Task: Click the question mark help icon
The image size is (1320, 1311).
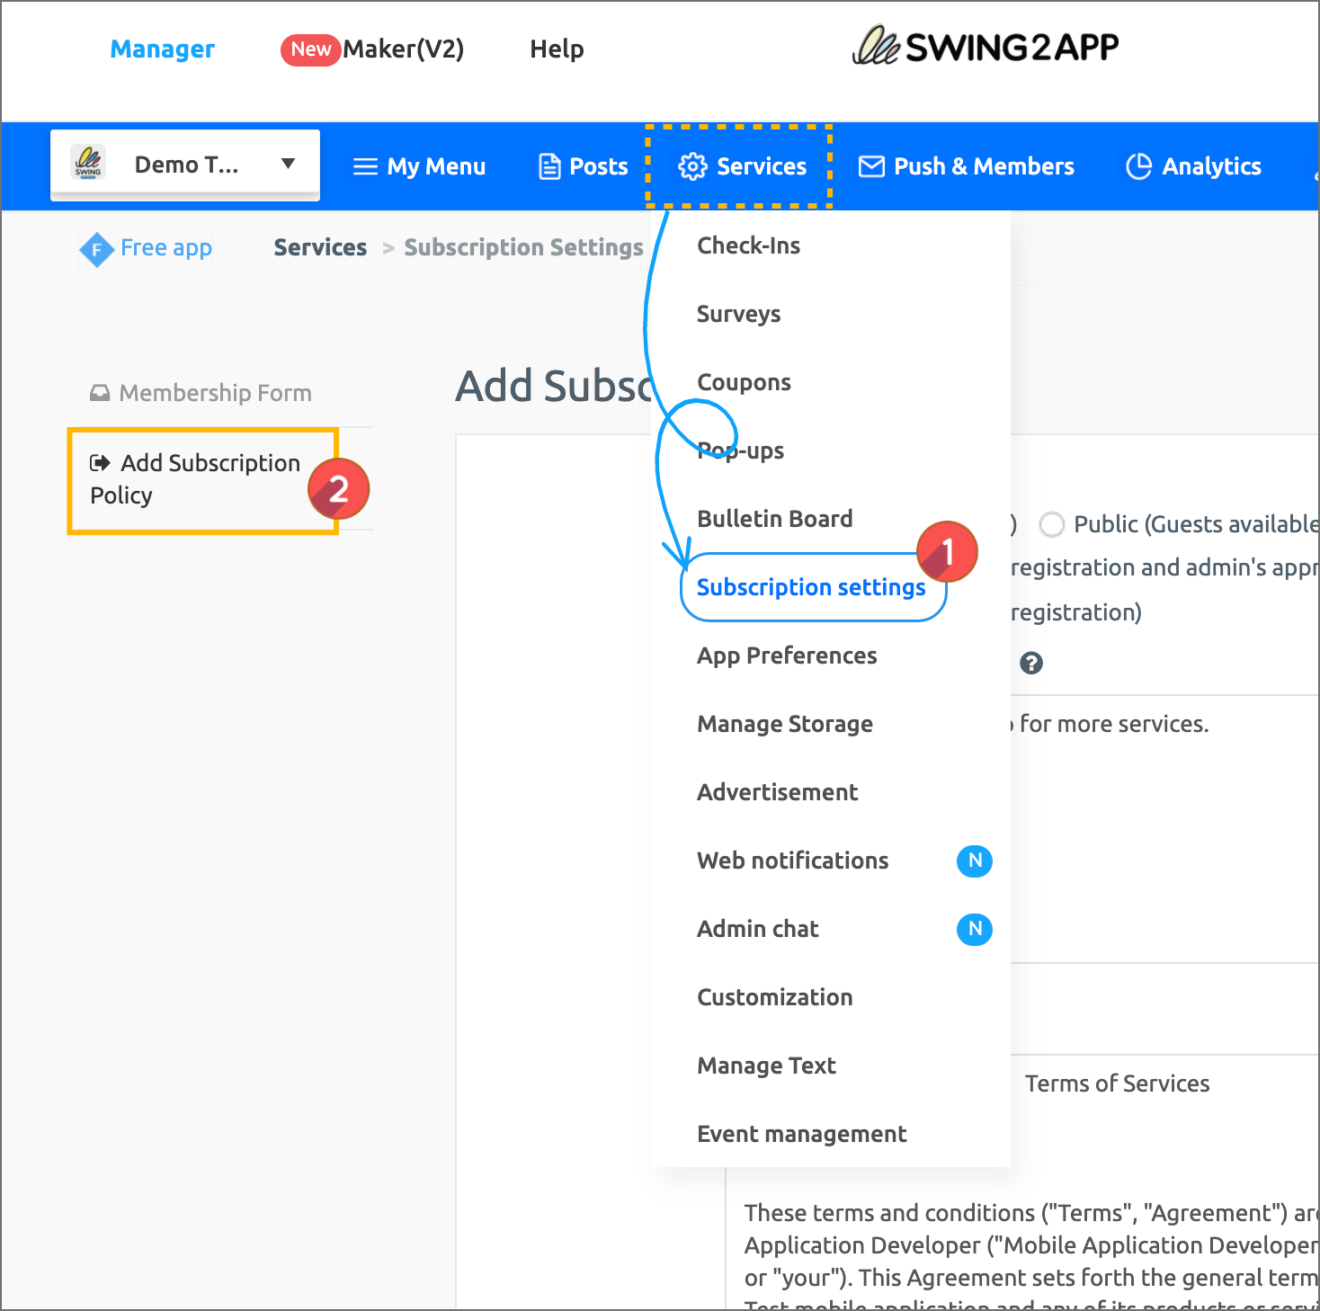Action: pos(1031,664)
